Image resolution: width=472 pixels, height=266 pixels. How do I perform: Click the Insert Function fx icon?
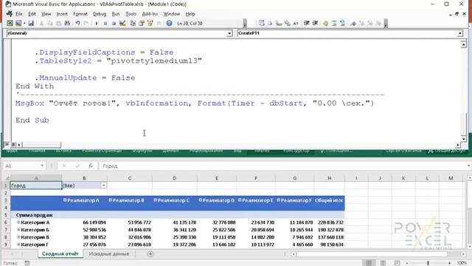(x=90, y=166)
